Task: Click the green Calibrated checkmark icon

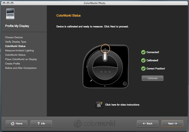Action: [x=143, y=60]
